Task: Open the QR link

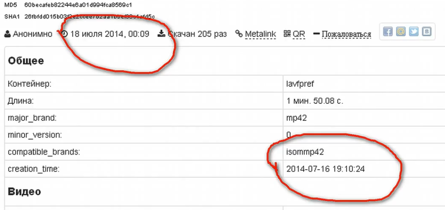Action: 299,34
